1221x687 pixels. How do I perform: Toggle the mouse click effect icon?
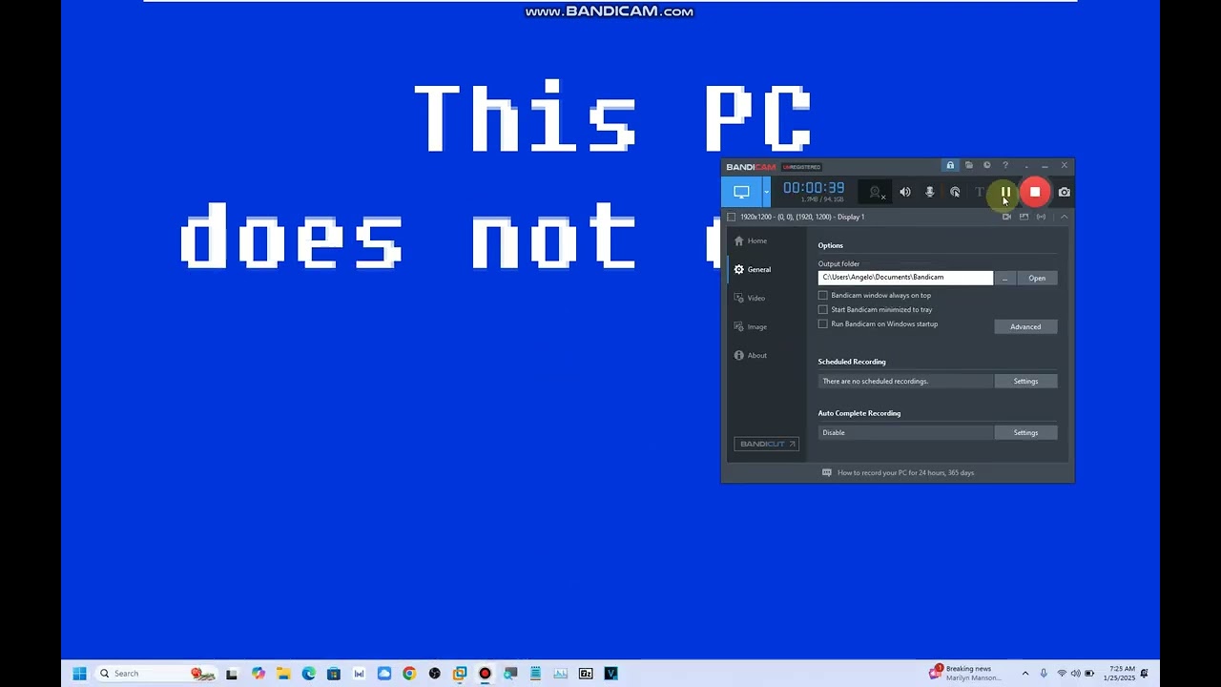click(x=955, y=192)
